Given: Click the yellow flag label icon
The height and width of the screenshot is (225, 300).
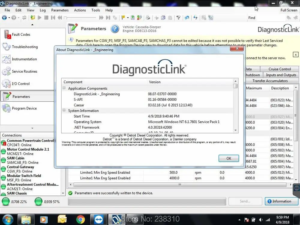Looking at the screenshot, I should [123, 18].
